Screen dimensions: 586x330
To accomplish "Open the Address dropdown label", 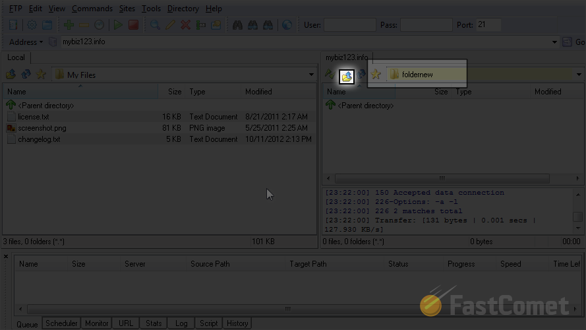I will pos(26,42).
